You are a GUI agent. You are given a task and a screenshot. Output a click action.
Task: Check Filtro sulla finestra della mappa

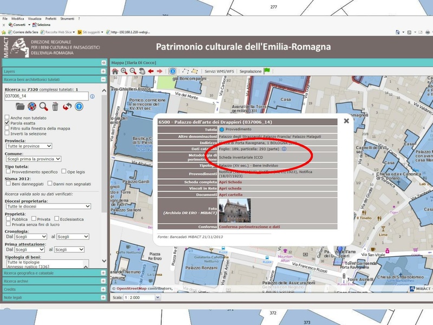[6, 128]
